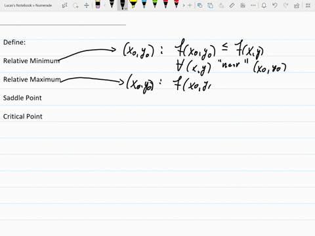315x236 pixels.
Task: Select the red pen beside right scroll arrow
Action: tap(177, 5)
